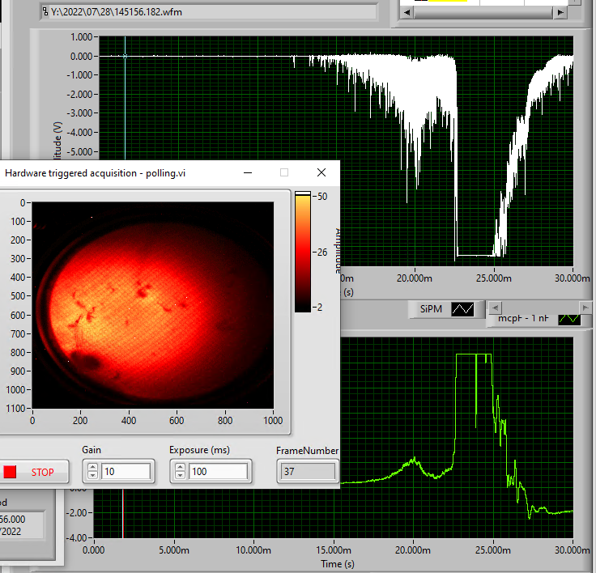Click the FrameNumber indicator field

[x=306, y=472]
